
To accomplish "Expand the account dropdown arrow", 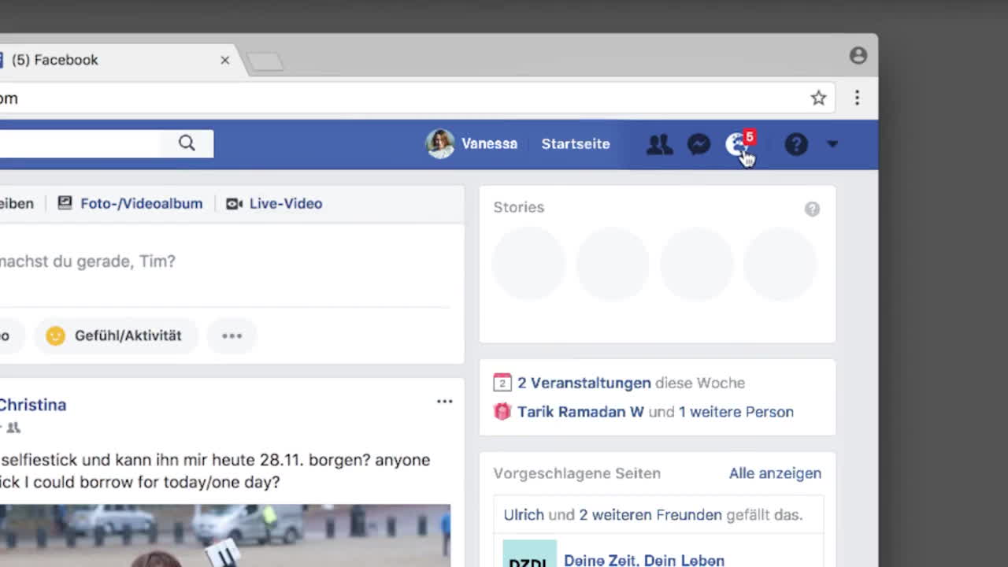I will [832, 144].
